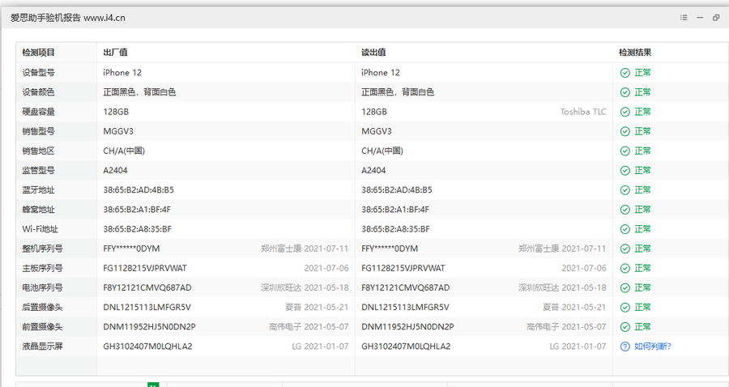The image size is (729, 387).
Task: Click factory Wi-Fi address 38:65:B2:A8:35:BF
Action: 137,228
